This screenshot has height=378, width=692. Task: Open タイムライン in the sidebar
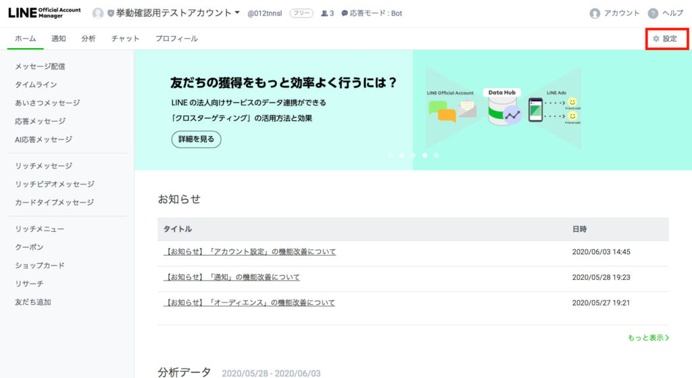(36, 85)
